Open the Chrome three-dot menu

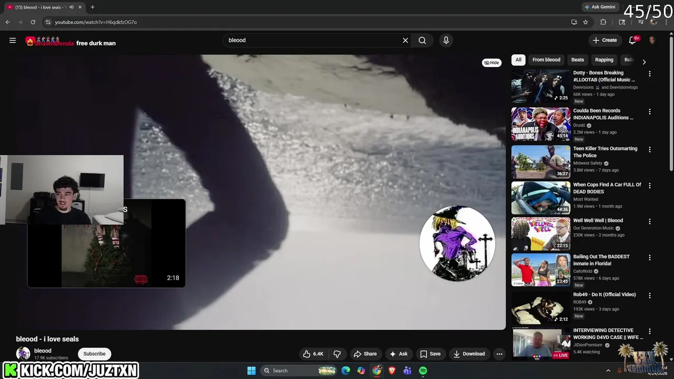pos(667,22)
